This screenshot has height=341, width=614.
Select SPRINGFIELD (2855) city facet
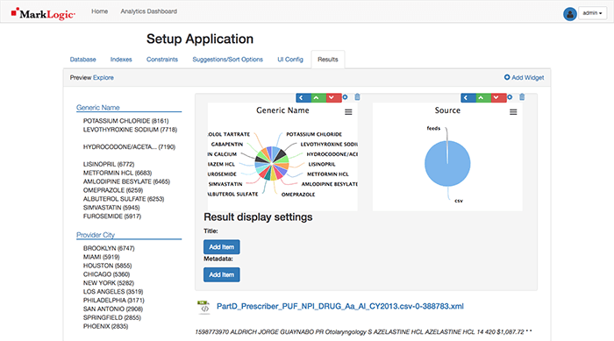tap(112, 317)
